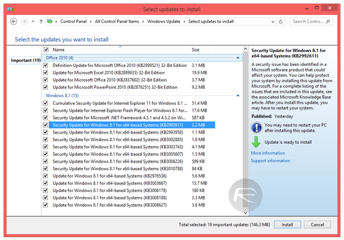Click the Back navigation arrow
The width and height of the screenshot is (344, 240).
click(x=14, y=21)
